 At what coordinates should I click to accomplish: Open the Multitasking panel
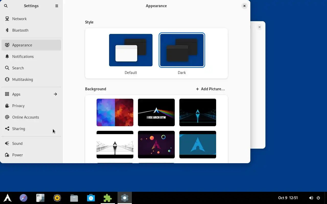coord(31,79)
